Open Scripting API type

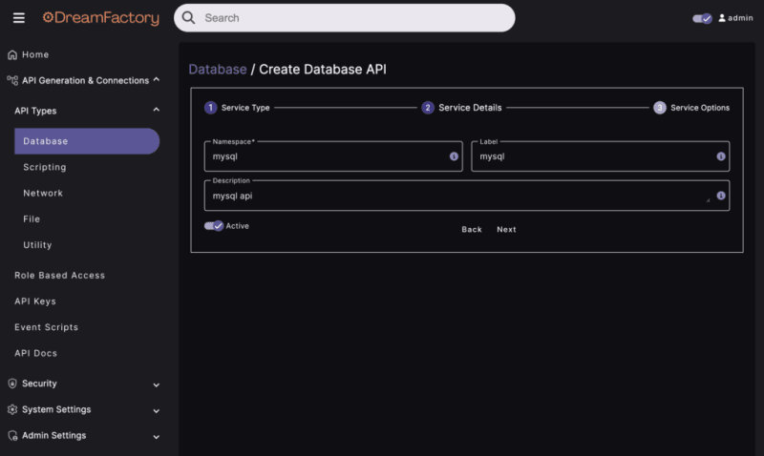(44, 167)
